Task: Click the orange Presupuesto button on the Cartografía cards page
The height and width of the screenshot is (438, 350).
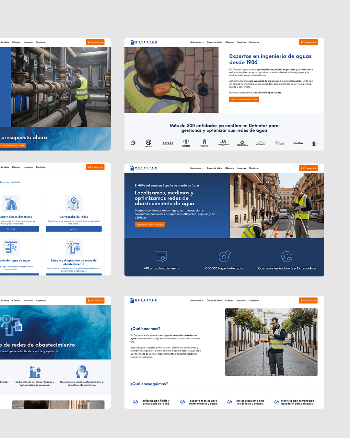Action: click(x=95, y=167)
